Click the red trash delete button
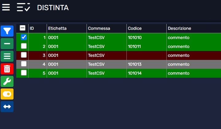 point(7,69)
